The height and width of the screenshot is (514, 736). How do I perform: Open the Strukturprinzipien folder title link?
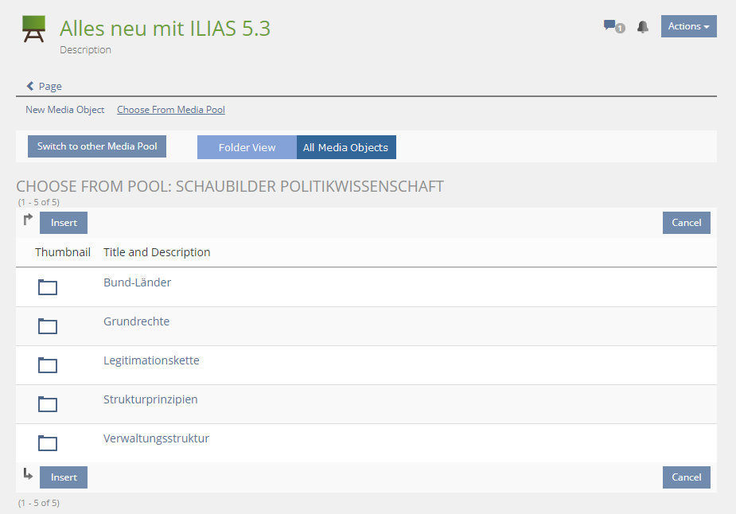point(150,399)
